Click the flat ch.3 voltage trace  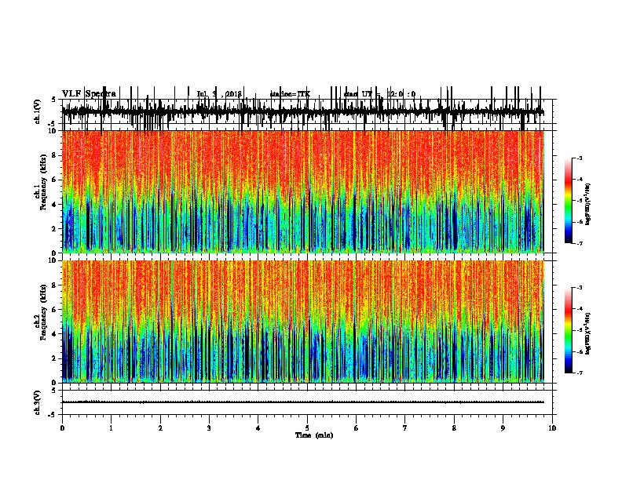[x=303, y=402]
